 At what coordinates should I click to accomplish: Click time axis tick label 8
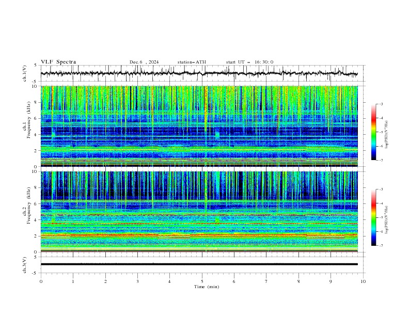coord(298,281)
